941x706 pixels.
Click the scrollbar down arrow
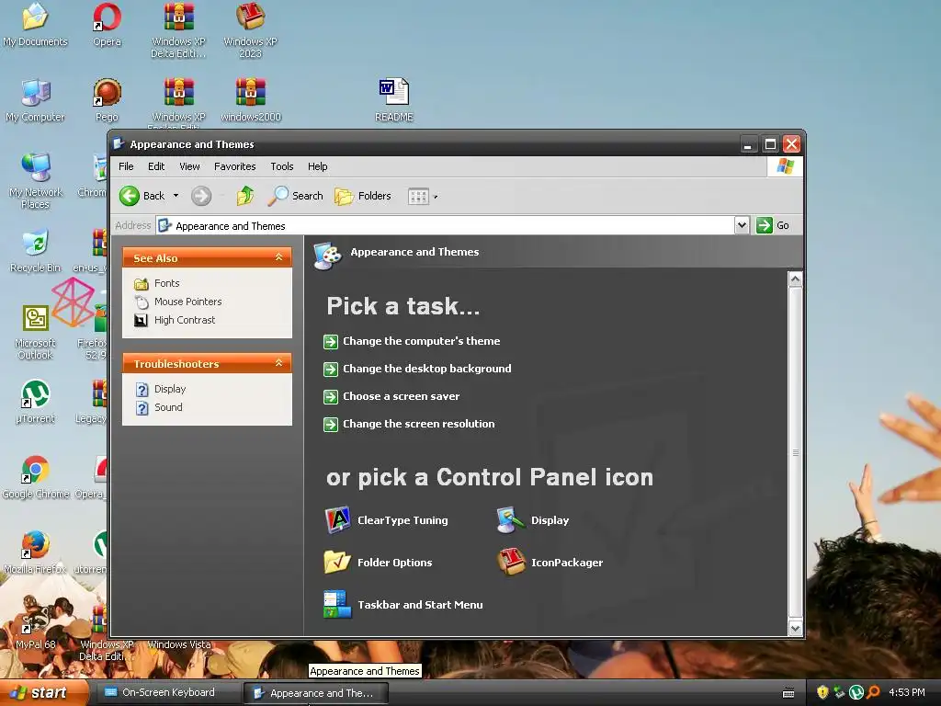click(x=795, y=628)
